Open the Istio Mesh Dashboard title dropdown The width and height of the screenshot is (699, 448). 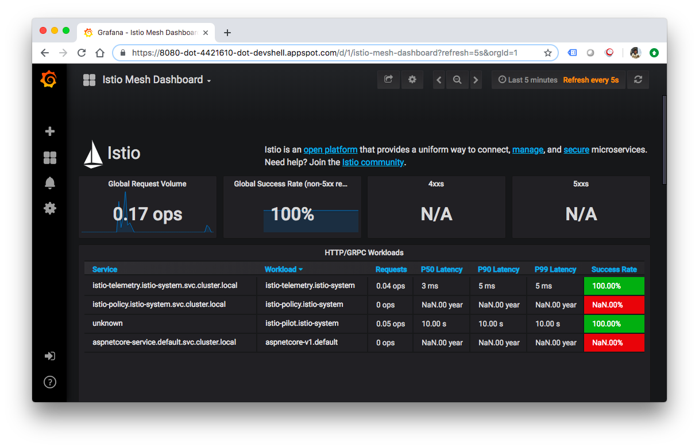tap(157, 80)
